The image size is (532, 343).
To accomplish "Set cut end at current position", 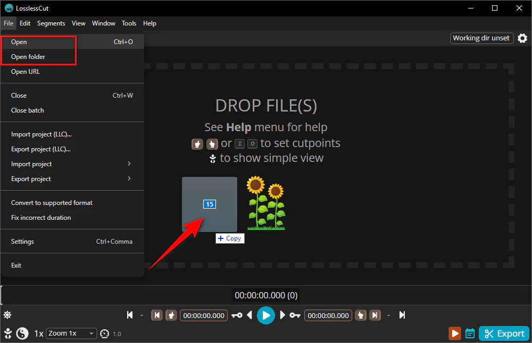I will tap(360, 315).
